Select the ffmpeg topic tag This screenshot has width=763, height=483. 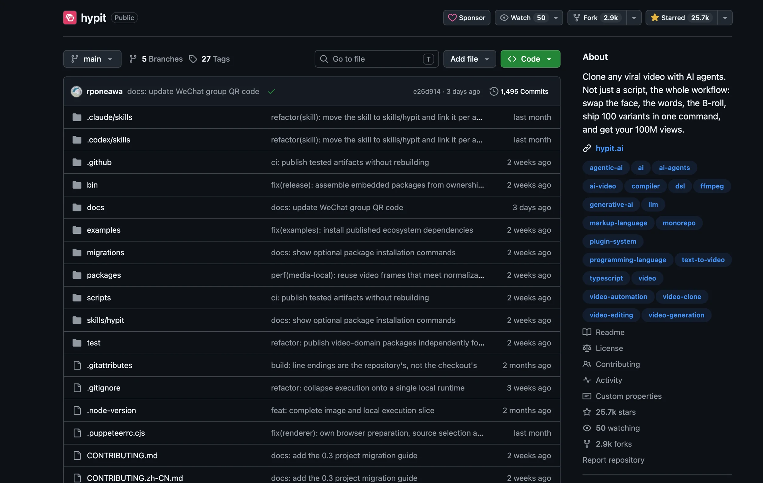[711, 186]
